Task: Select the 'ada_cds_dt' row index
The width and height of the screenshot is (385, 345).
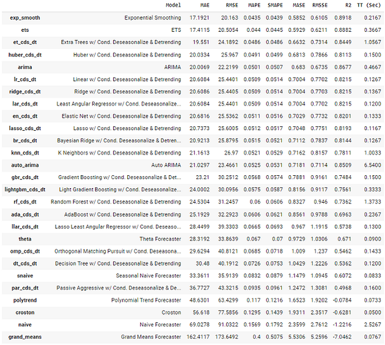Action: pyautogui.click(x=25, y=214)
